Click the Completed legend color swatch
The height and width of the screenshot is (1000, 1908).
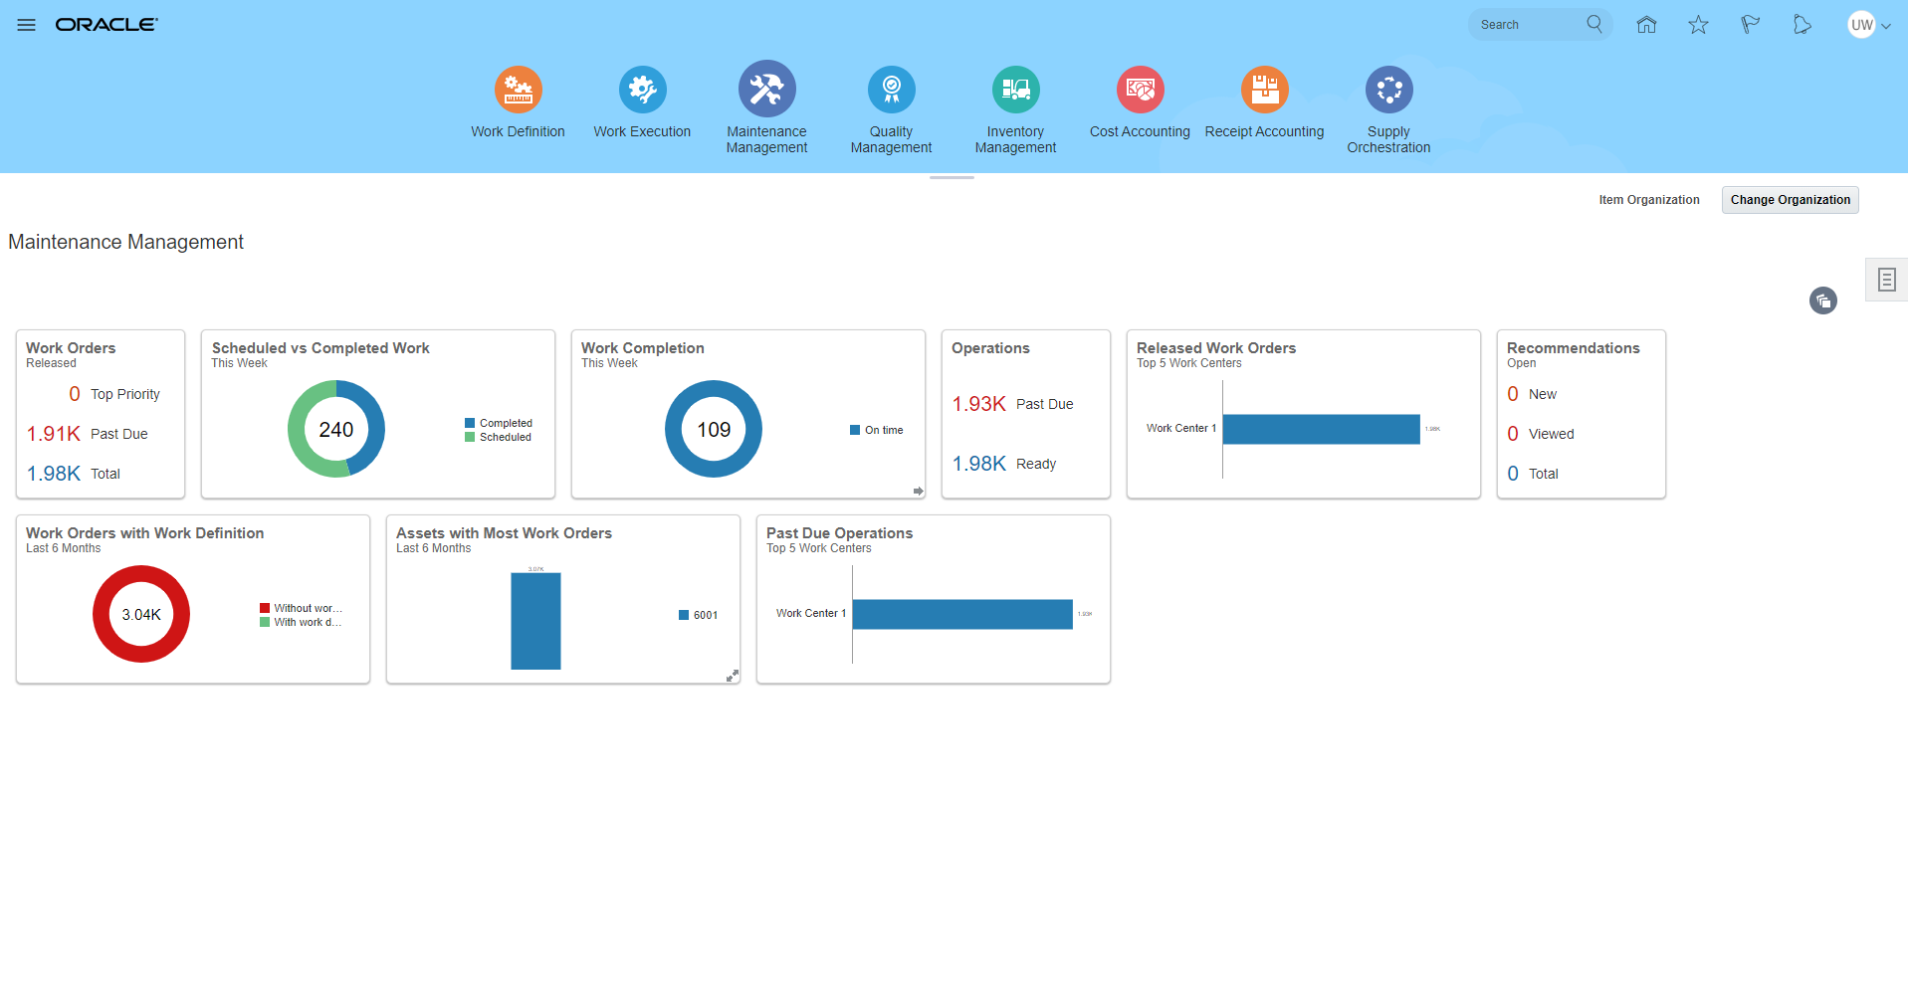pyautogui.click(x=470, y=423)
